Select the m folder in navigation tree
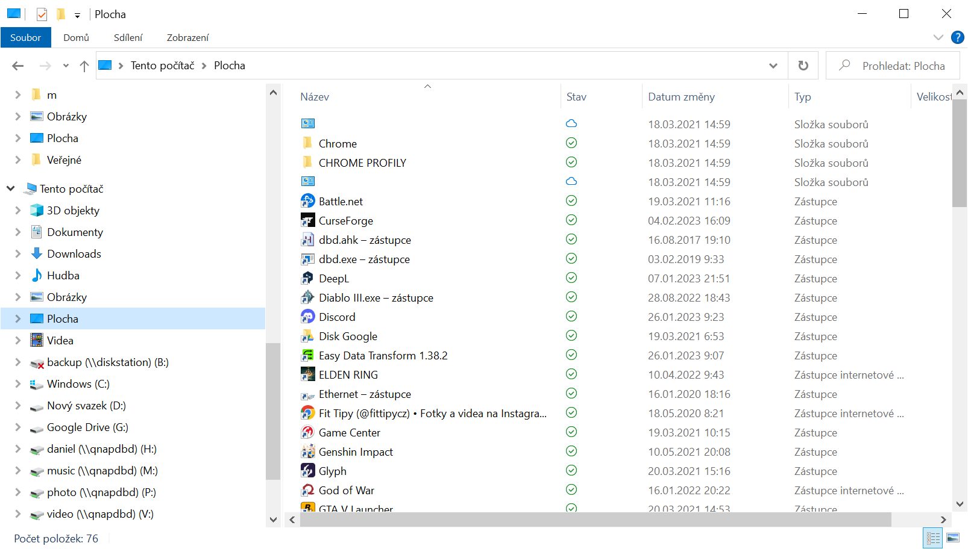The image size is (968, 549). point(52,95)
